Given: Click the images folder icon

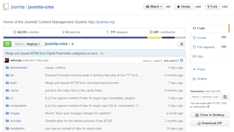Looking at the screenshot, I should point(7,113).
